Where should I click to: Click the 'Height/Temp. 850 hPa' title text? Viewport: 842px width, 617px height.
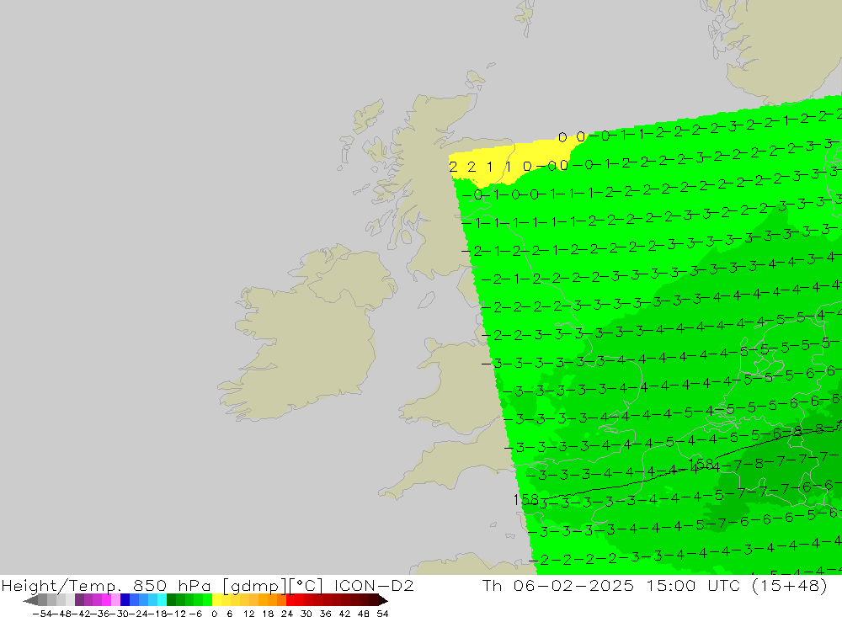pos(106,585)
